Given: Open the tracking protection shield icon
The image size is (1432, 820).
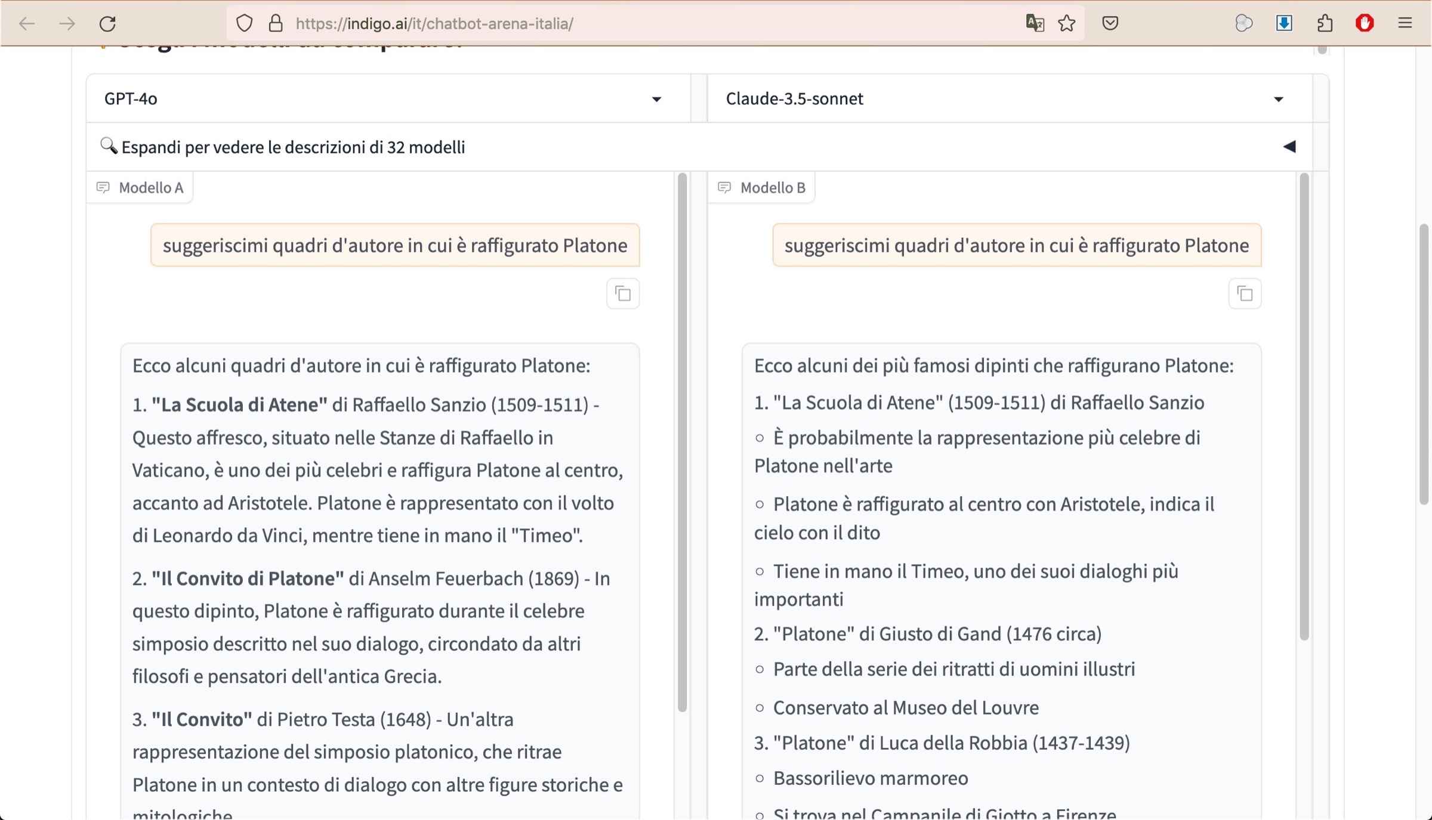Looking at the screenshot, I should [245, 23].
